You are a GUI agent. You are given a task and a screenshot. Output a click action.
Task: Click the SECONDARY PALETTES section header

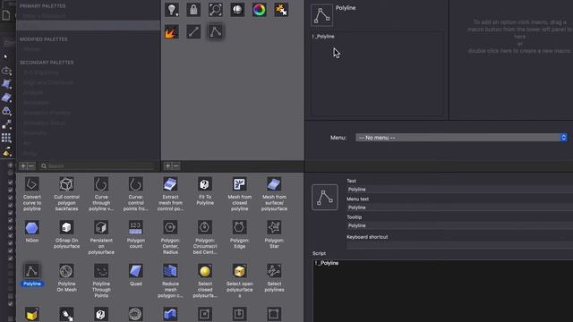click(47, 63)
